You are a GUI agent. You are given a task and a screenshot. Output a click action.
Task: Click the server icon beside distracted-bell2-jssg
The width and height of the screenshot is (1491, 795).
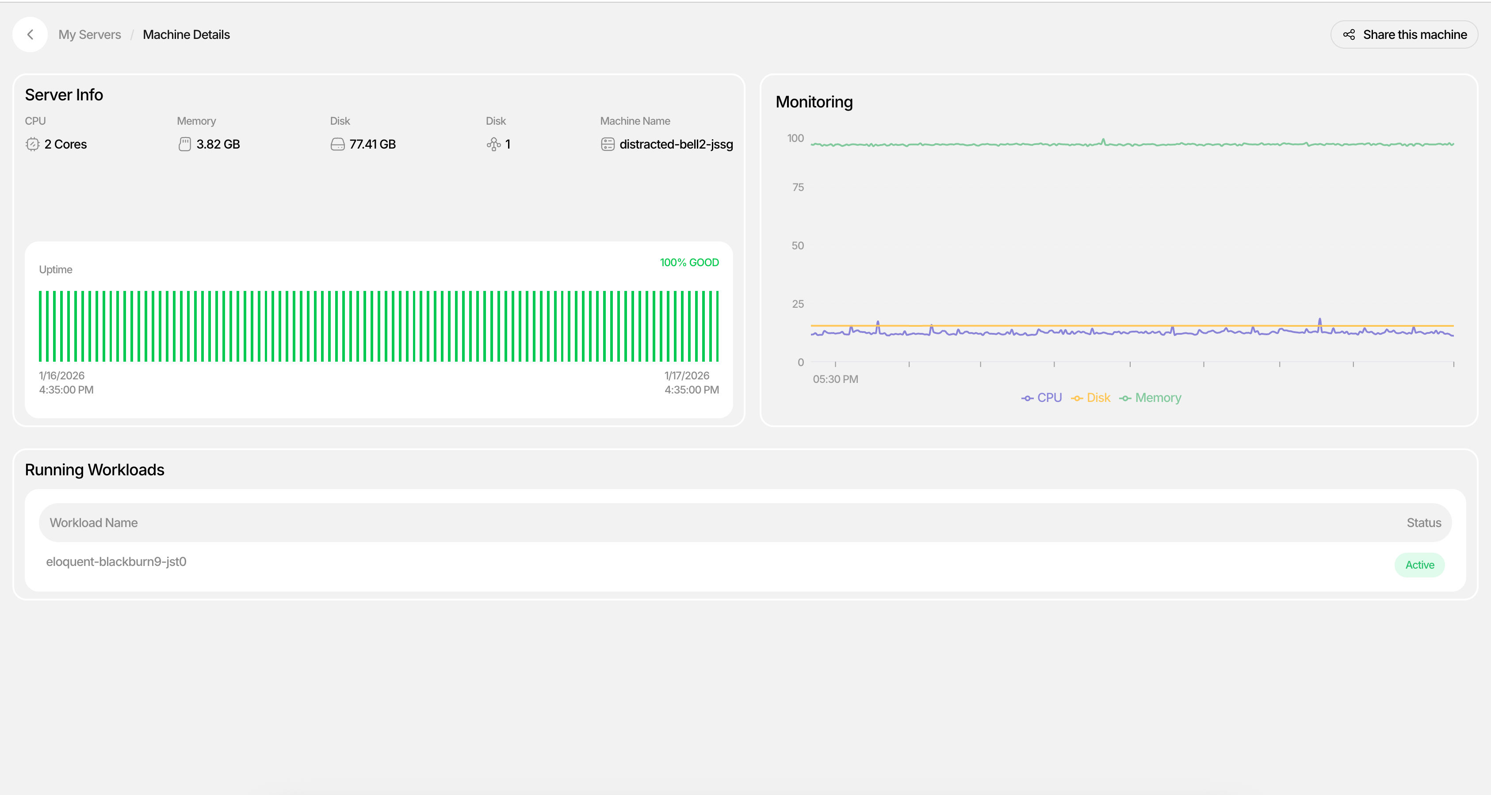pyautogui.click(x=607, y=144)
